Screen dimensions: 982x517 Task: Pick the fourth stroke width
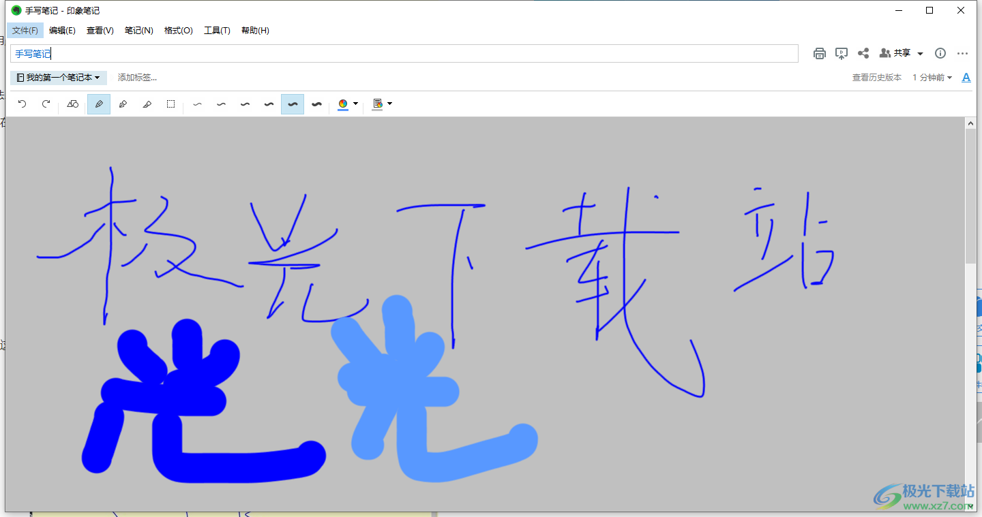269,104
